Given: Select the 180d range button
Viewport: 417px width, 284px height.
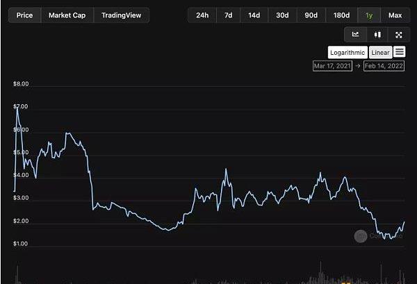Looking at the screenshot, I should click(341, 15).
